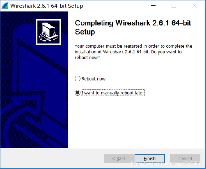Click the greyed-out maximize button
The height and width of the screenshot is (169, 206).
click(x=174, y=6)
